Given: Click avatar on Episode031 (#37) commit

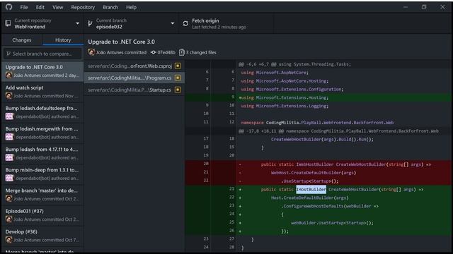Looking at the screenshot, I should click(9, 219).
